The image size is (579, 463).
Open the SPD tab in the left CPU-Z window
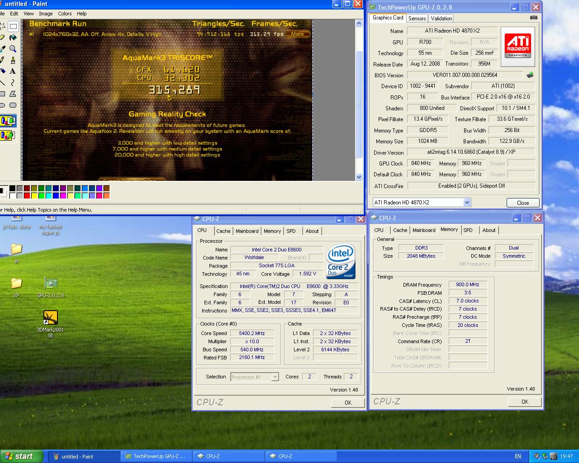291,231
